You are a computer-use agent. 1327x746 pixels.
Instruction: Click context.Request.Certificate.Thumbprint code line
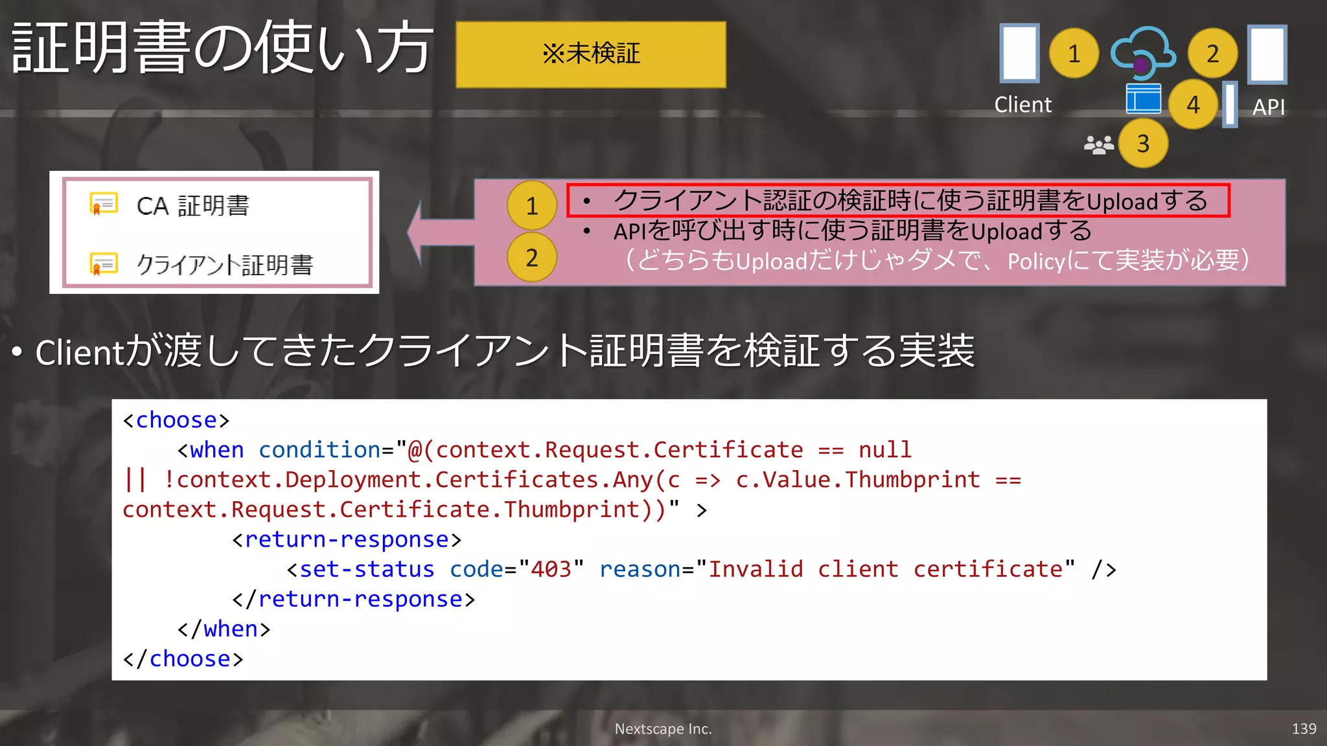415,509
